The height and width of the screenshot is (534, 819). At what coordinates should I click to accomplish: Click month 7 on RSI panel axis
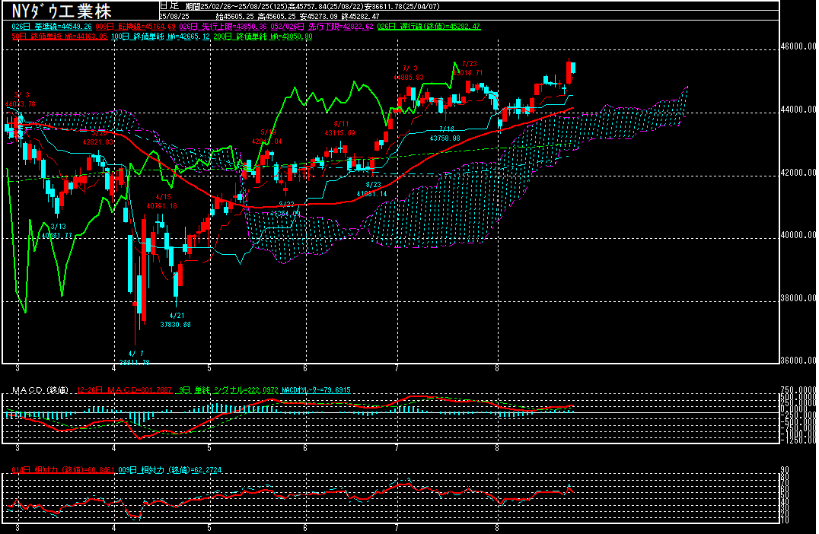tap(397, 528)
